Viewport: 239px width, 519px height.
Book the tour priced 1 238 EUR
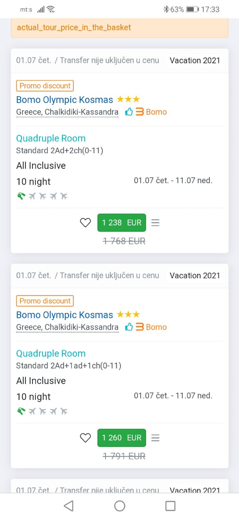pos(122,223)
